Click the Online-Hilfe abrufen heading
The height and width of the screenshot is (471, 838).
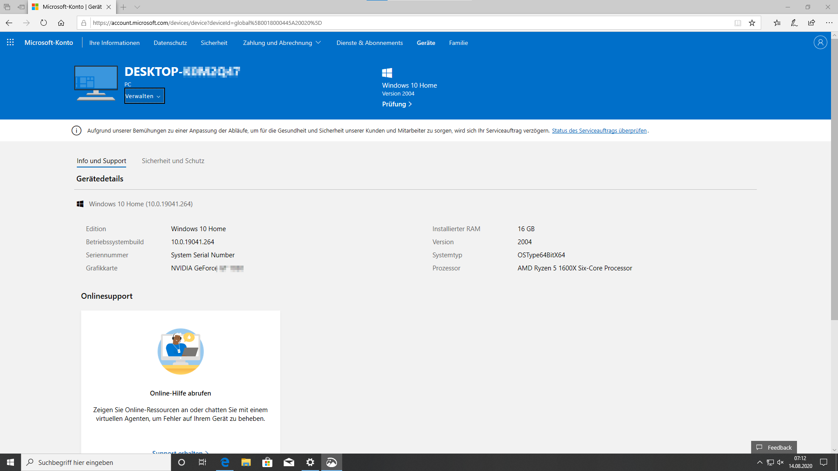point(180,393)
